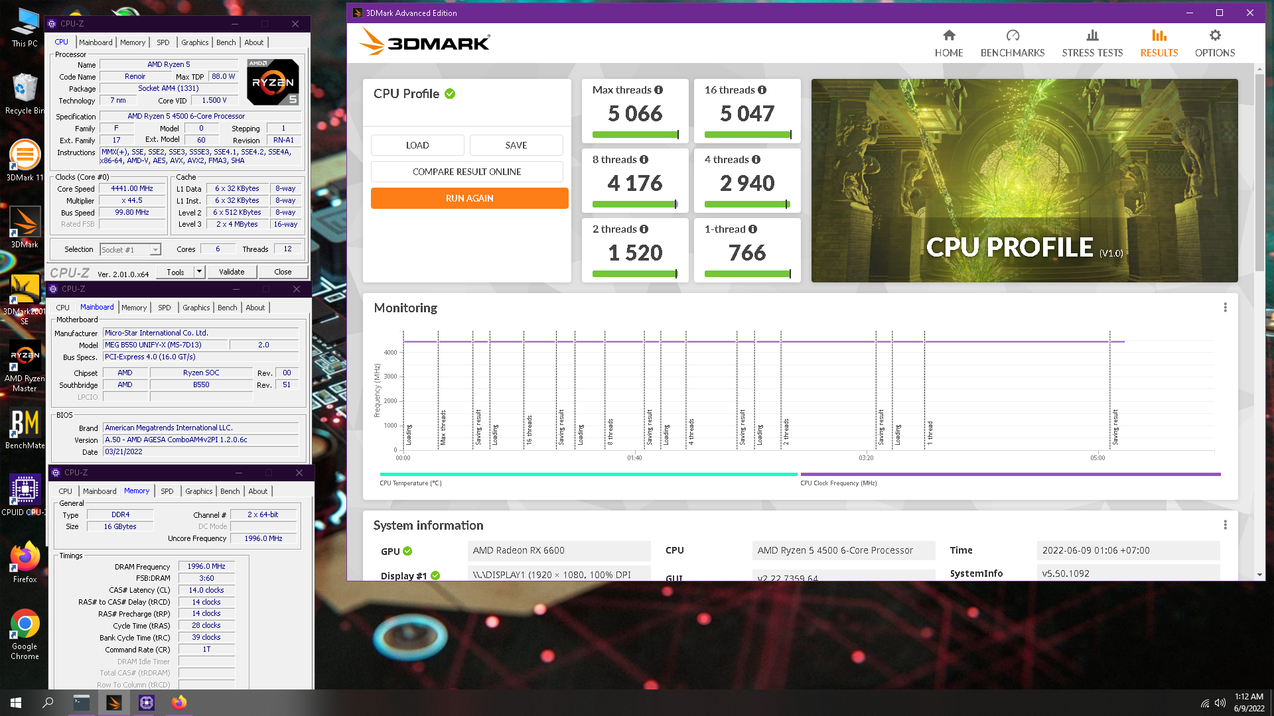Viewport: 1274px width, 716px height.
Task: Open About tab in top CPU-Z window
Action: pyautogui.click(x=254, y=42)
